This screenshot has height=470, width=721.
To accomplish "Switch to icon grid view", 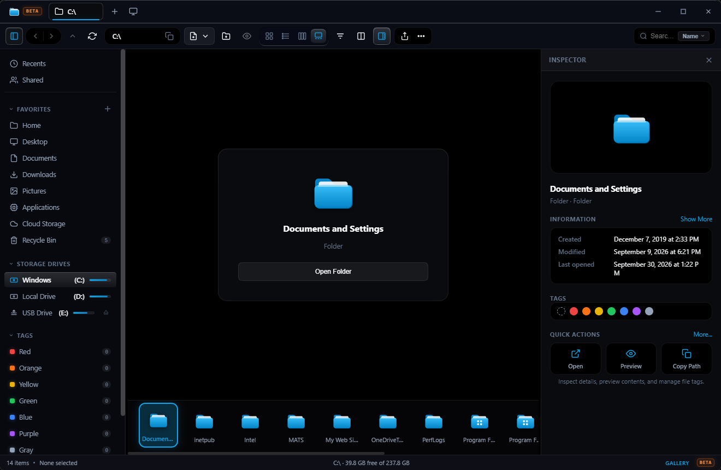I will click(x=269, y=36).
